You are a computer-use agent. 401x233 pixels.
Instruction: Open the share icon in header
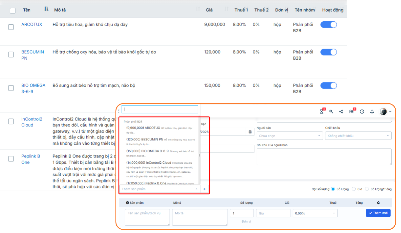click(x=341, y=112)
